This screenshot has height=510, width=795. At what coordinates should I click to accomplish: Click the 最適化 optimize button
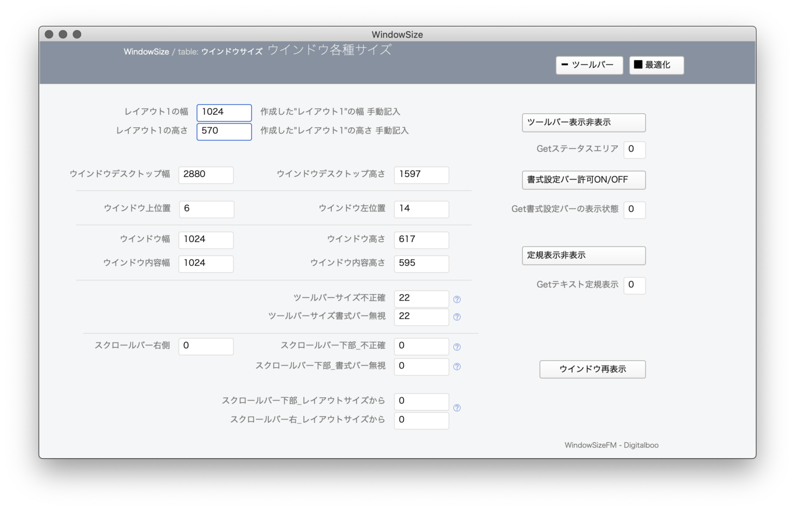[x=656, y=65]
